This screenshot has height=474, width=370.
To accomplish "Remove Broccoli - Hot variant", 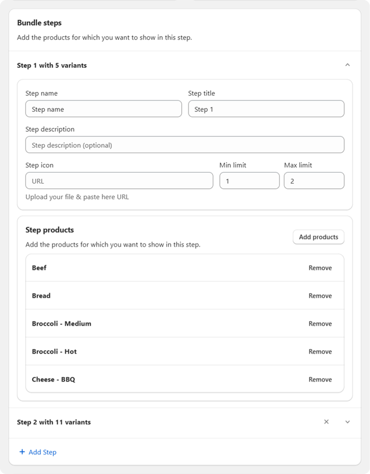I will [x=320, y=351].
